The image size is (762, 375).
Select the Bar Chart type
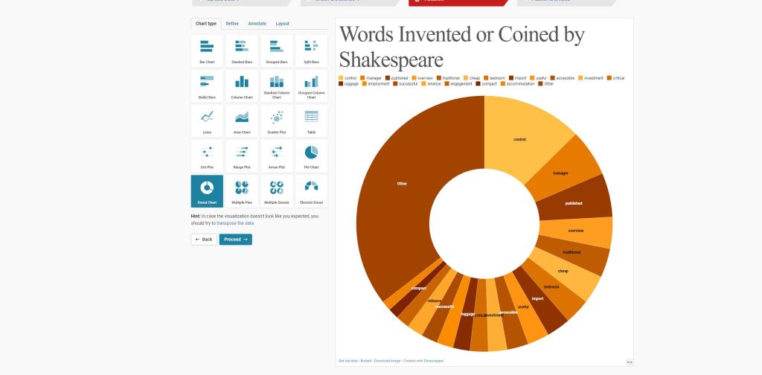tap(207, 51)
